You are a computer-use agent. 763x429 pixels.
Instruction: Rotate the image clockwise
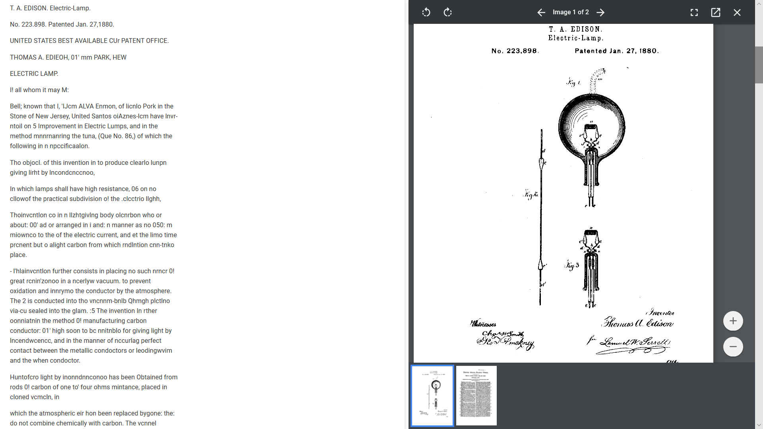point(447,12)
